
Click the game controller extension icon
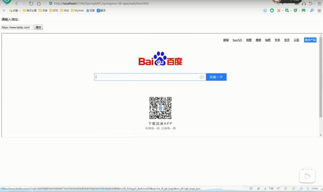pos(304,10)
